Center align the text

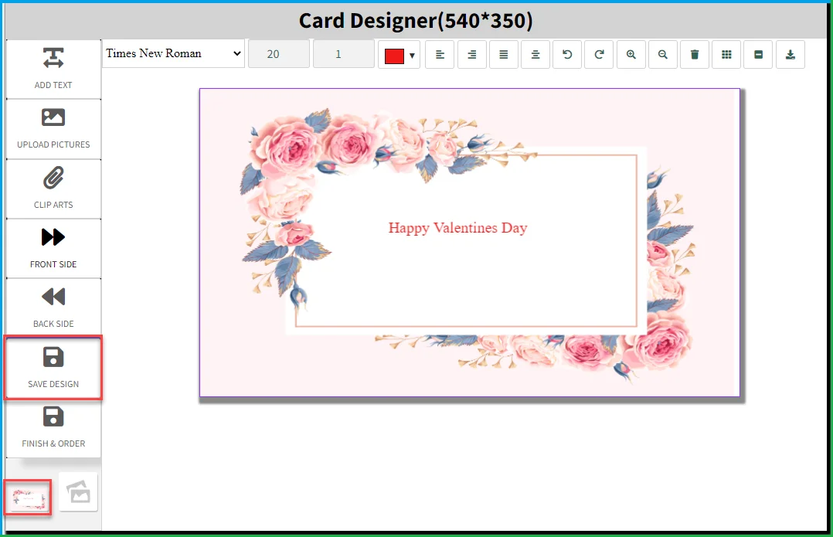click(x=535, y=54)
